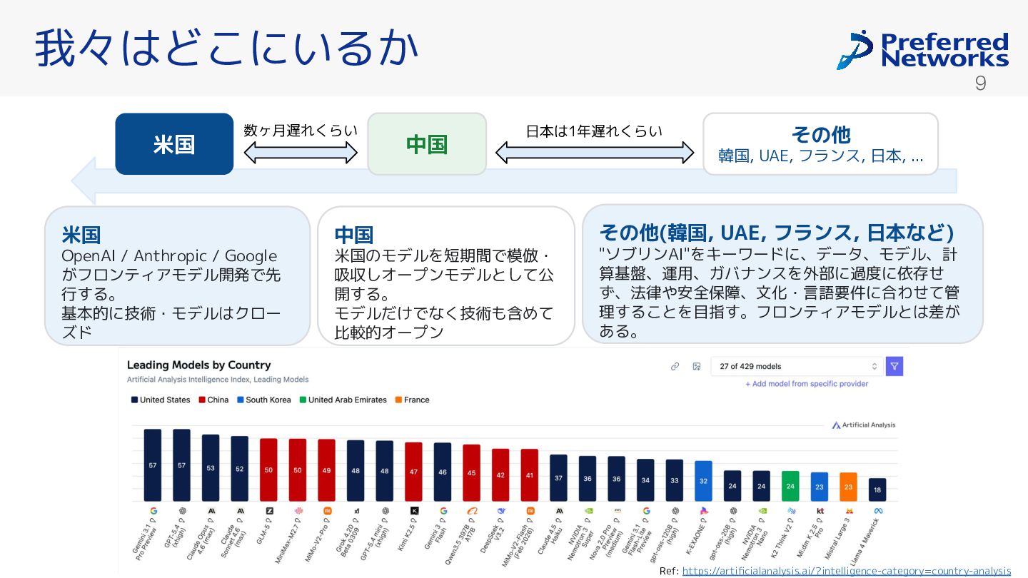Image resolution: width=1028 pixels, height=578 pixels.
Task: Open the artificialanalysis.ai reference link
Action: [847, 571]
